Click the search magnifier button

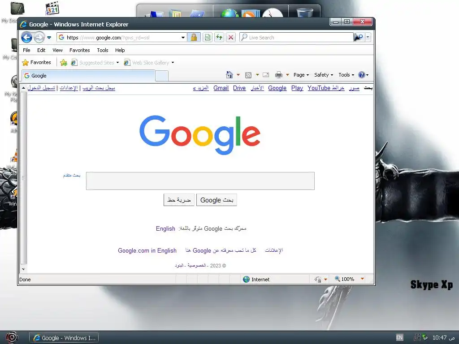tap(359, 37)
